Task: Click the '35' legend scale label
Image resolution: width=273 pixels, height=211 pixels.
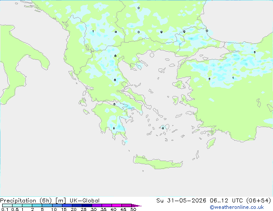Action: [103, 209]
